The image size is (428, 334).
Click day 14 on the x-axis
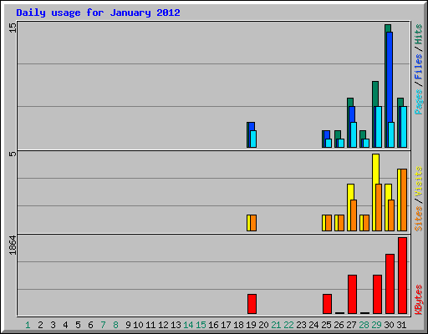188,325
